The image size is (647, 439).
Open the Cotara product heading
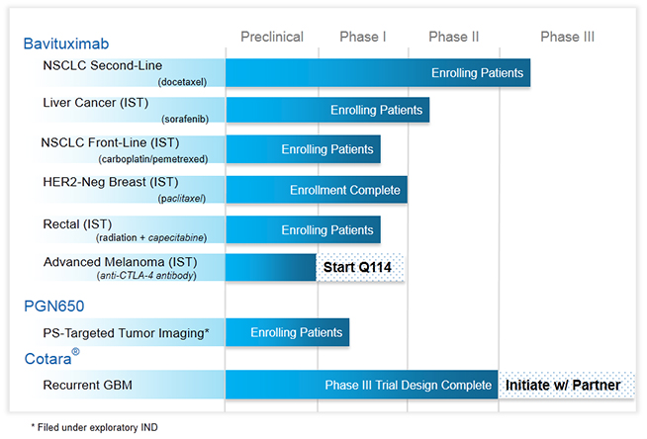coord(52,359)
